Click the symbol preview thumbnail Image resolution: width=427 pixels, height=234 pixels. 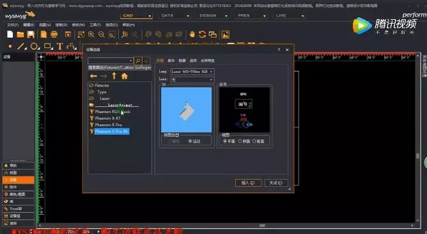click(244, 110)
